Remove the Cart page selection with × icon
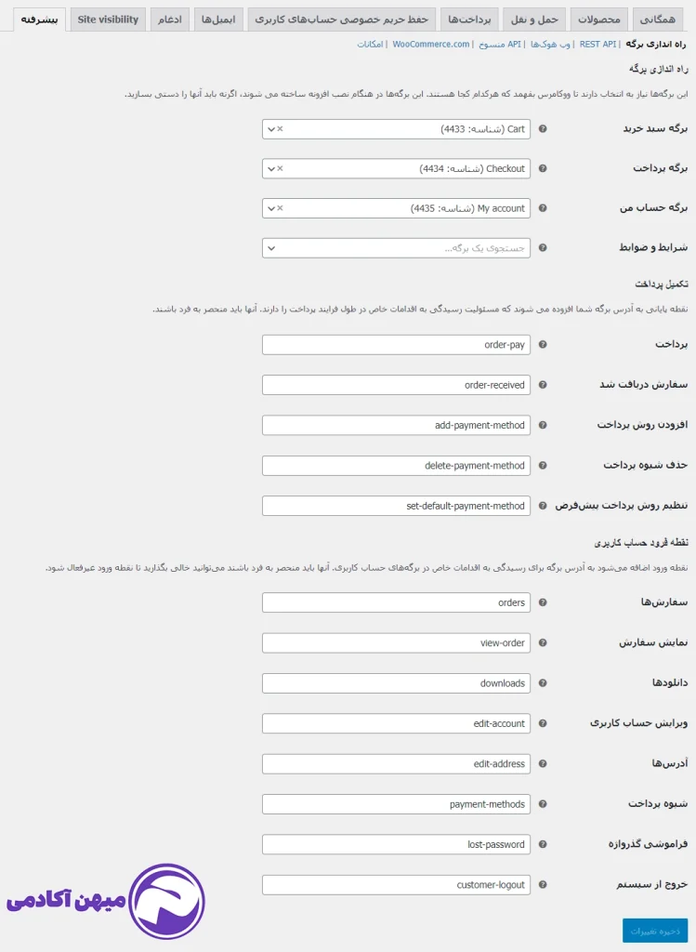This screenshot has height=952, width=696. coord(280,129)
